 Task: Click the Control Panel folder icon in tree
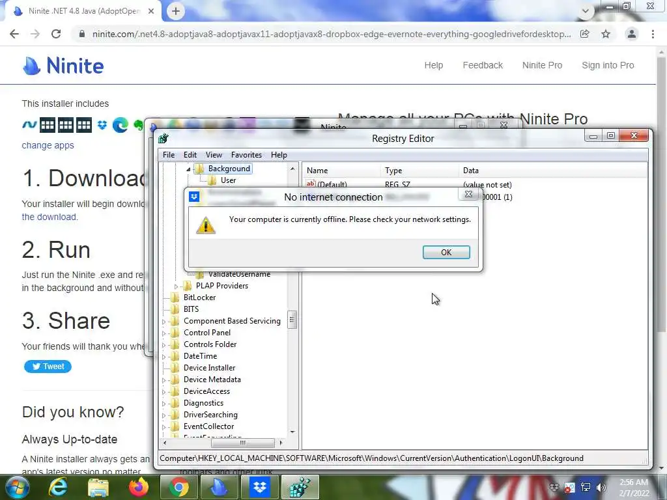click(x=175, y=333)
